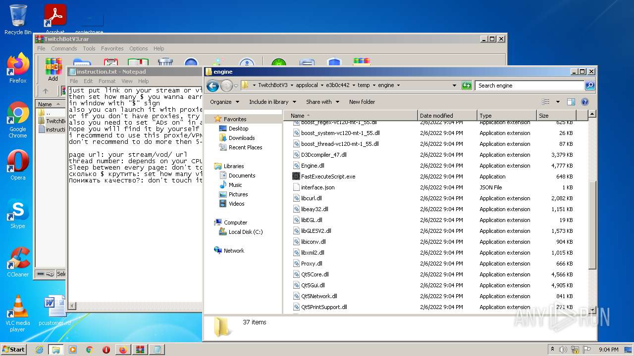Click Windows Media Player taskbar icon

[73, 350]
